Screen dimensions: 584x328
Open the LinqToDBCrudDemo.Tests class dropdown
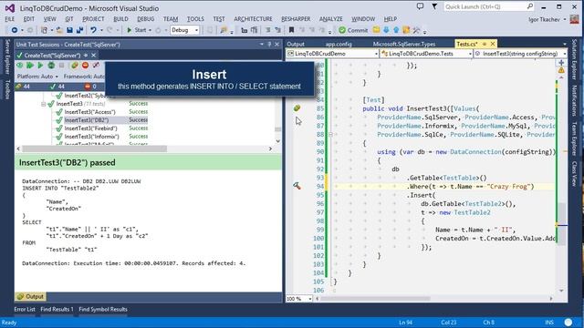pos(426,54)
